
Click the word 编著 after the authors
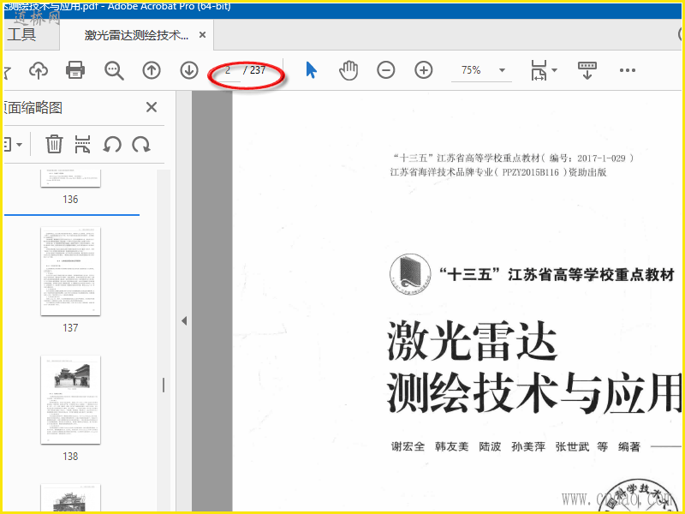click(x=629, y=446)
